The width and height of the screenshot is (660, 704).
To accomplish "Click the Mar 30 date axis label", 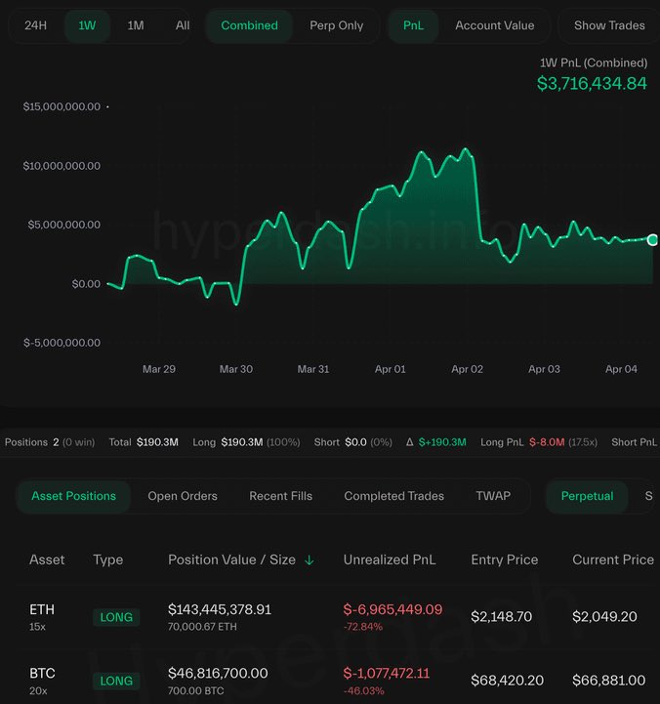I will coord(235,369).
